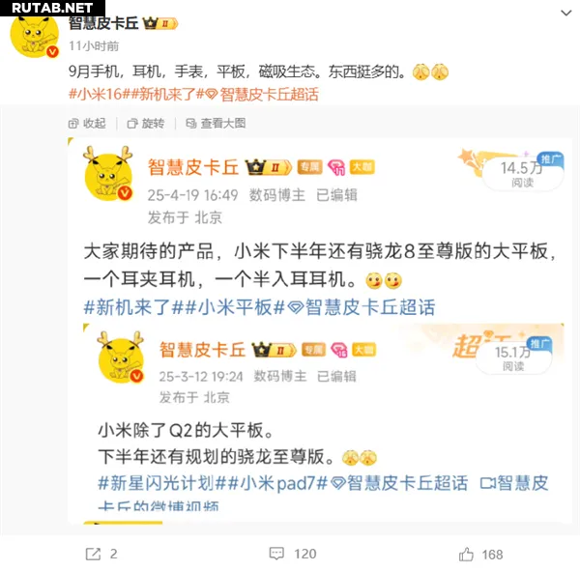
Task: Like the post with thumbs-up icon
Action: click(x=466, y=554)
